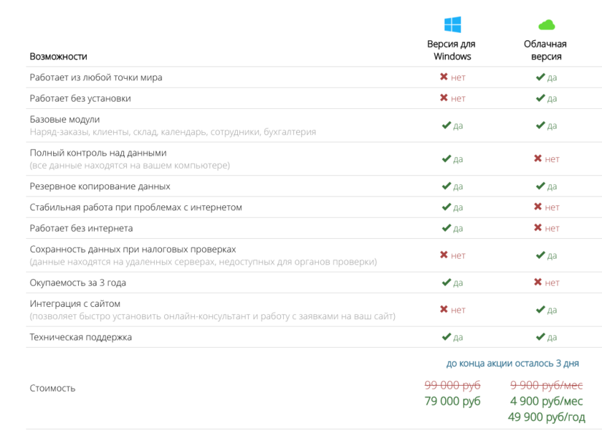Click the 'Облачная версия' column header
Screen dimensions: 602x431
coord(546,50)
